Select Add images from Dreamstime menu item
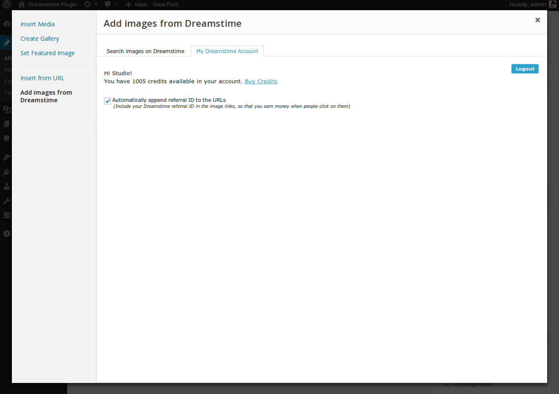The height and width of the screenshot is (394, 559). [46, 96]
